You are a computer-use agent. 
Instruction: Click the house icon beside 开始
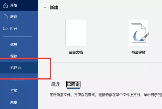click(6, 5)
